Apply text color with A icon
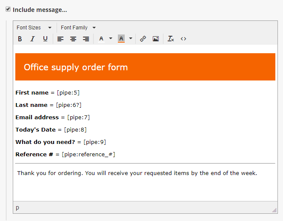This screenshot has height=221, width=283. 101,39
